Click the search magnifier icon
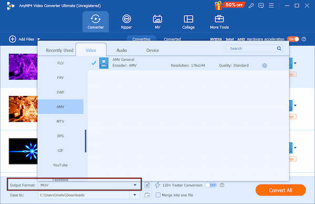The image size is (315, 204). coord(279,48)
